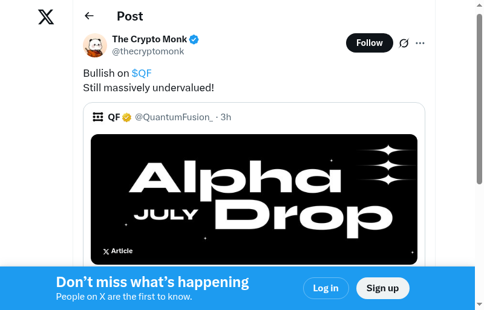484x310 pixels.
Task: Click the scrollbar up arrow
Action: click(480, 5)
